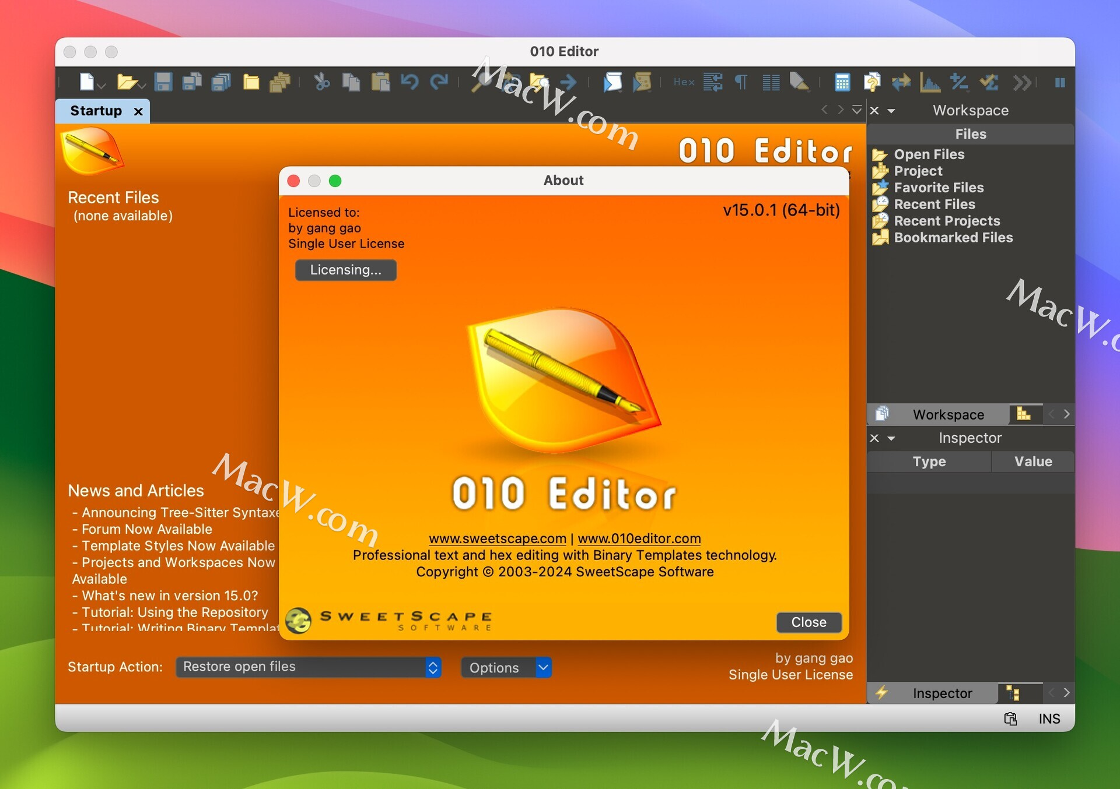Toggle the show whitespace pilcrow icon

741,82
